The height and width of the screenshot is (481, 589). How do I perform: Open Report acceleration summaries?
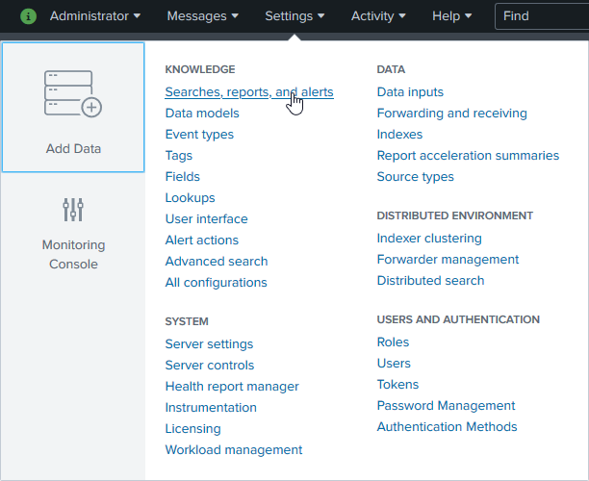click(x=468, y=156)
